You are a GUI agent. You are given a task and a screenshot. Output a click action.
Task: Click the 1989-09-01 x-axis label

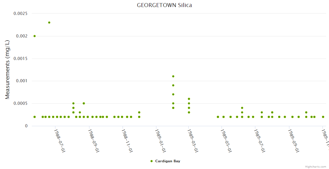[294, 141]
